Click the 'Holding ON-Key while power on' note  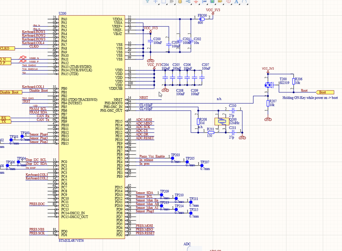(x=310, y=98)
